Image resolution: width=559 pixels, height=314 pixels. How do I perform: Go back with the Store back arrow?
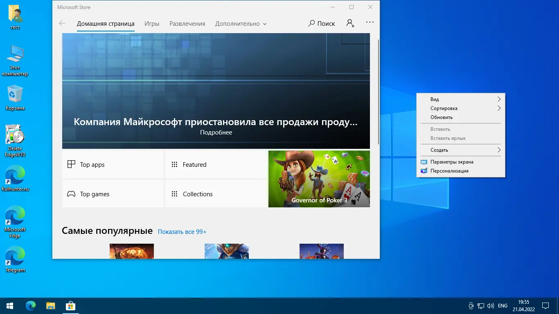62,24
